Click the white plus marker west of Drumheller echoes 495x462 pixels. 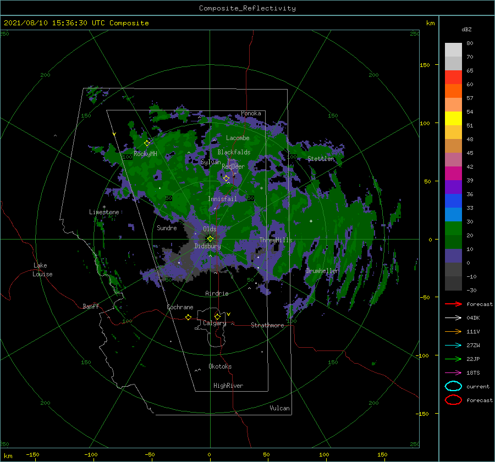click(311, 221)
